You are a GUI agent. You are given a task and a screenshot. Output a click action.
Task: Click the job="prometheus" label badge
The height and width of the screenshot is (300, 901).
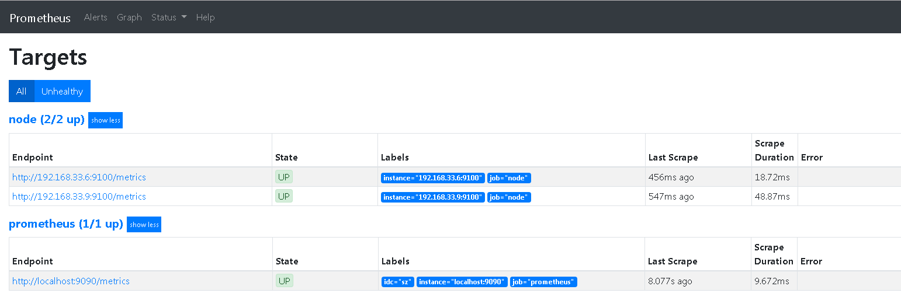point(543,282)
